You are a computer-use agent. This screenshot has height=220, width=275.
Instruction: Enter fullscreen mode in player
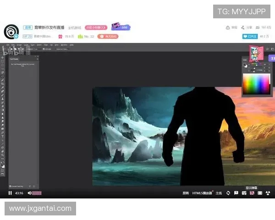click(268, 193)
